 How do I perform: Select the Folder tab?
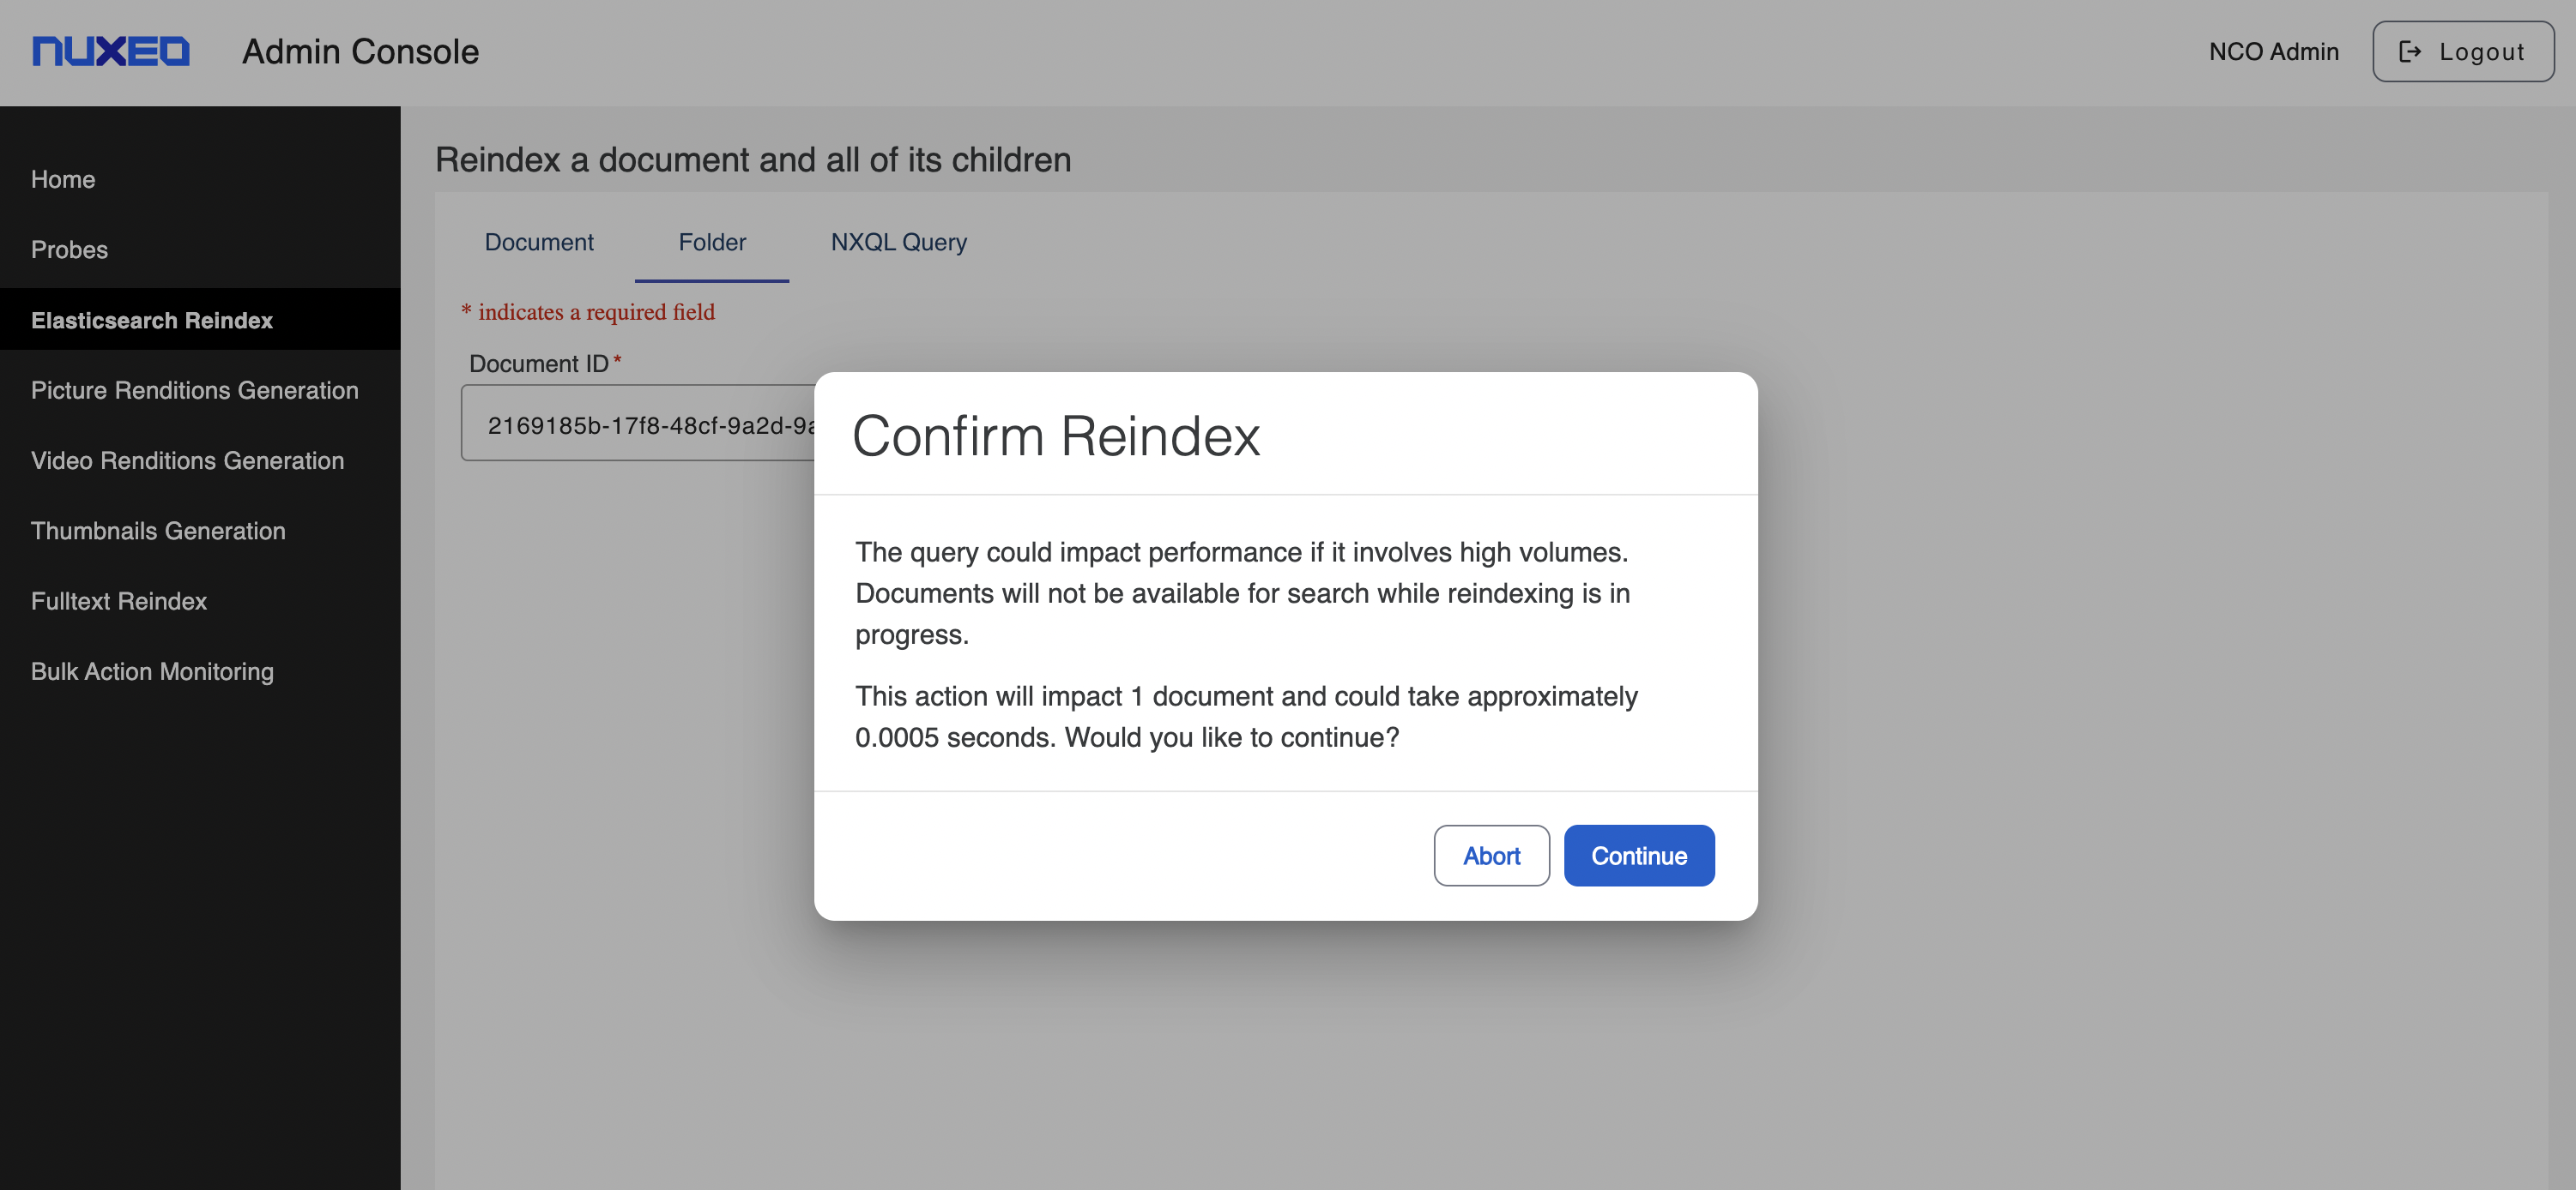(711, 243)
